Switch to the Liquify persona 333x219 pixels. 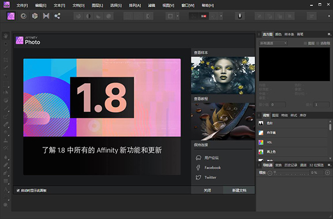(23, 16)
